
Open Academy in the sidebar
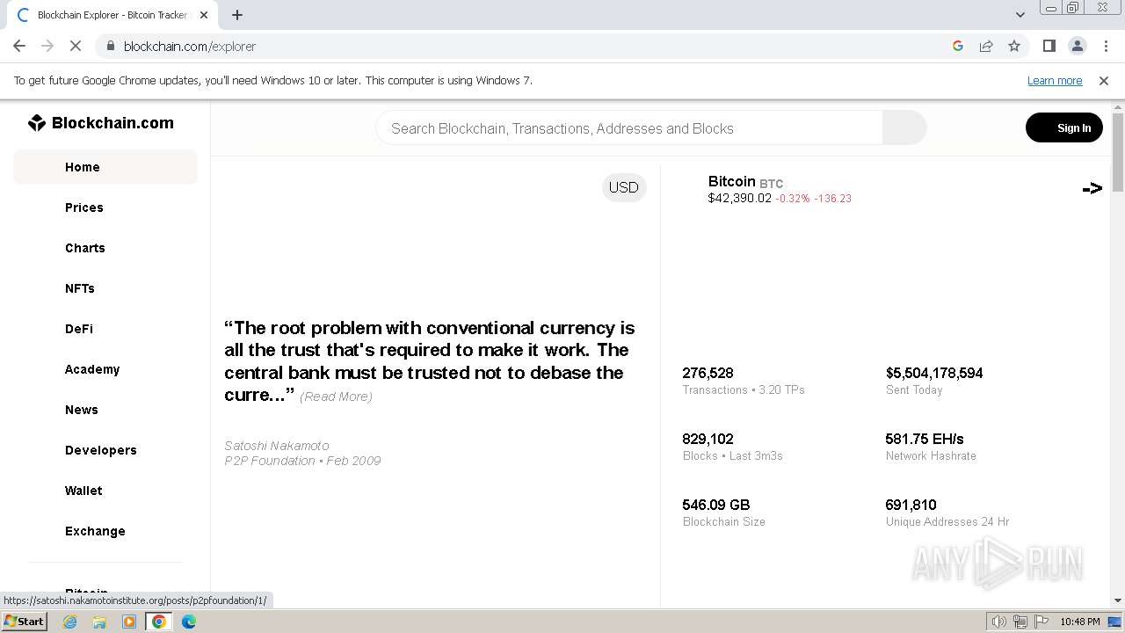[x=92, y=369]
